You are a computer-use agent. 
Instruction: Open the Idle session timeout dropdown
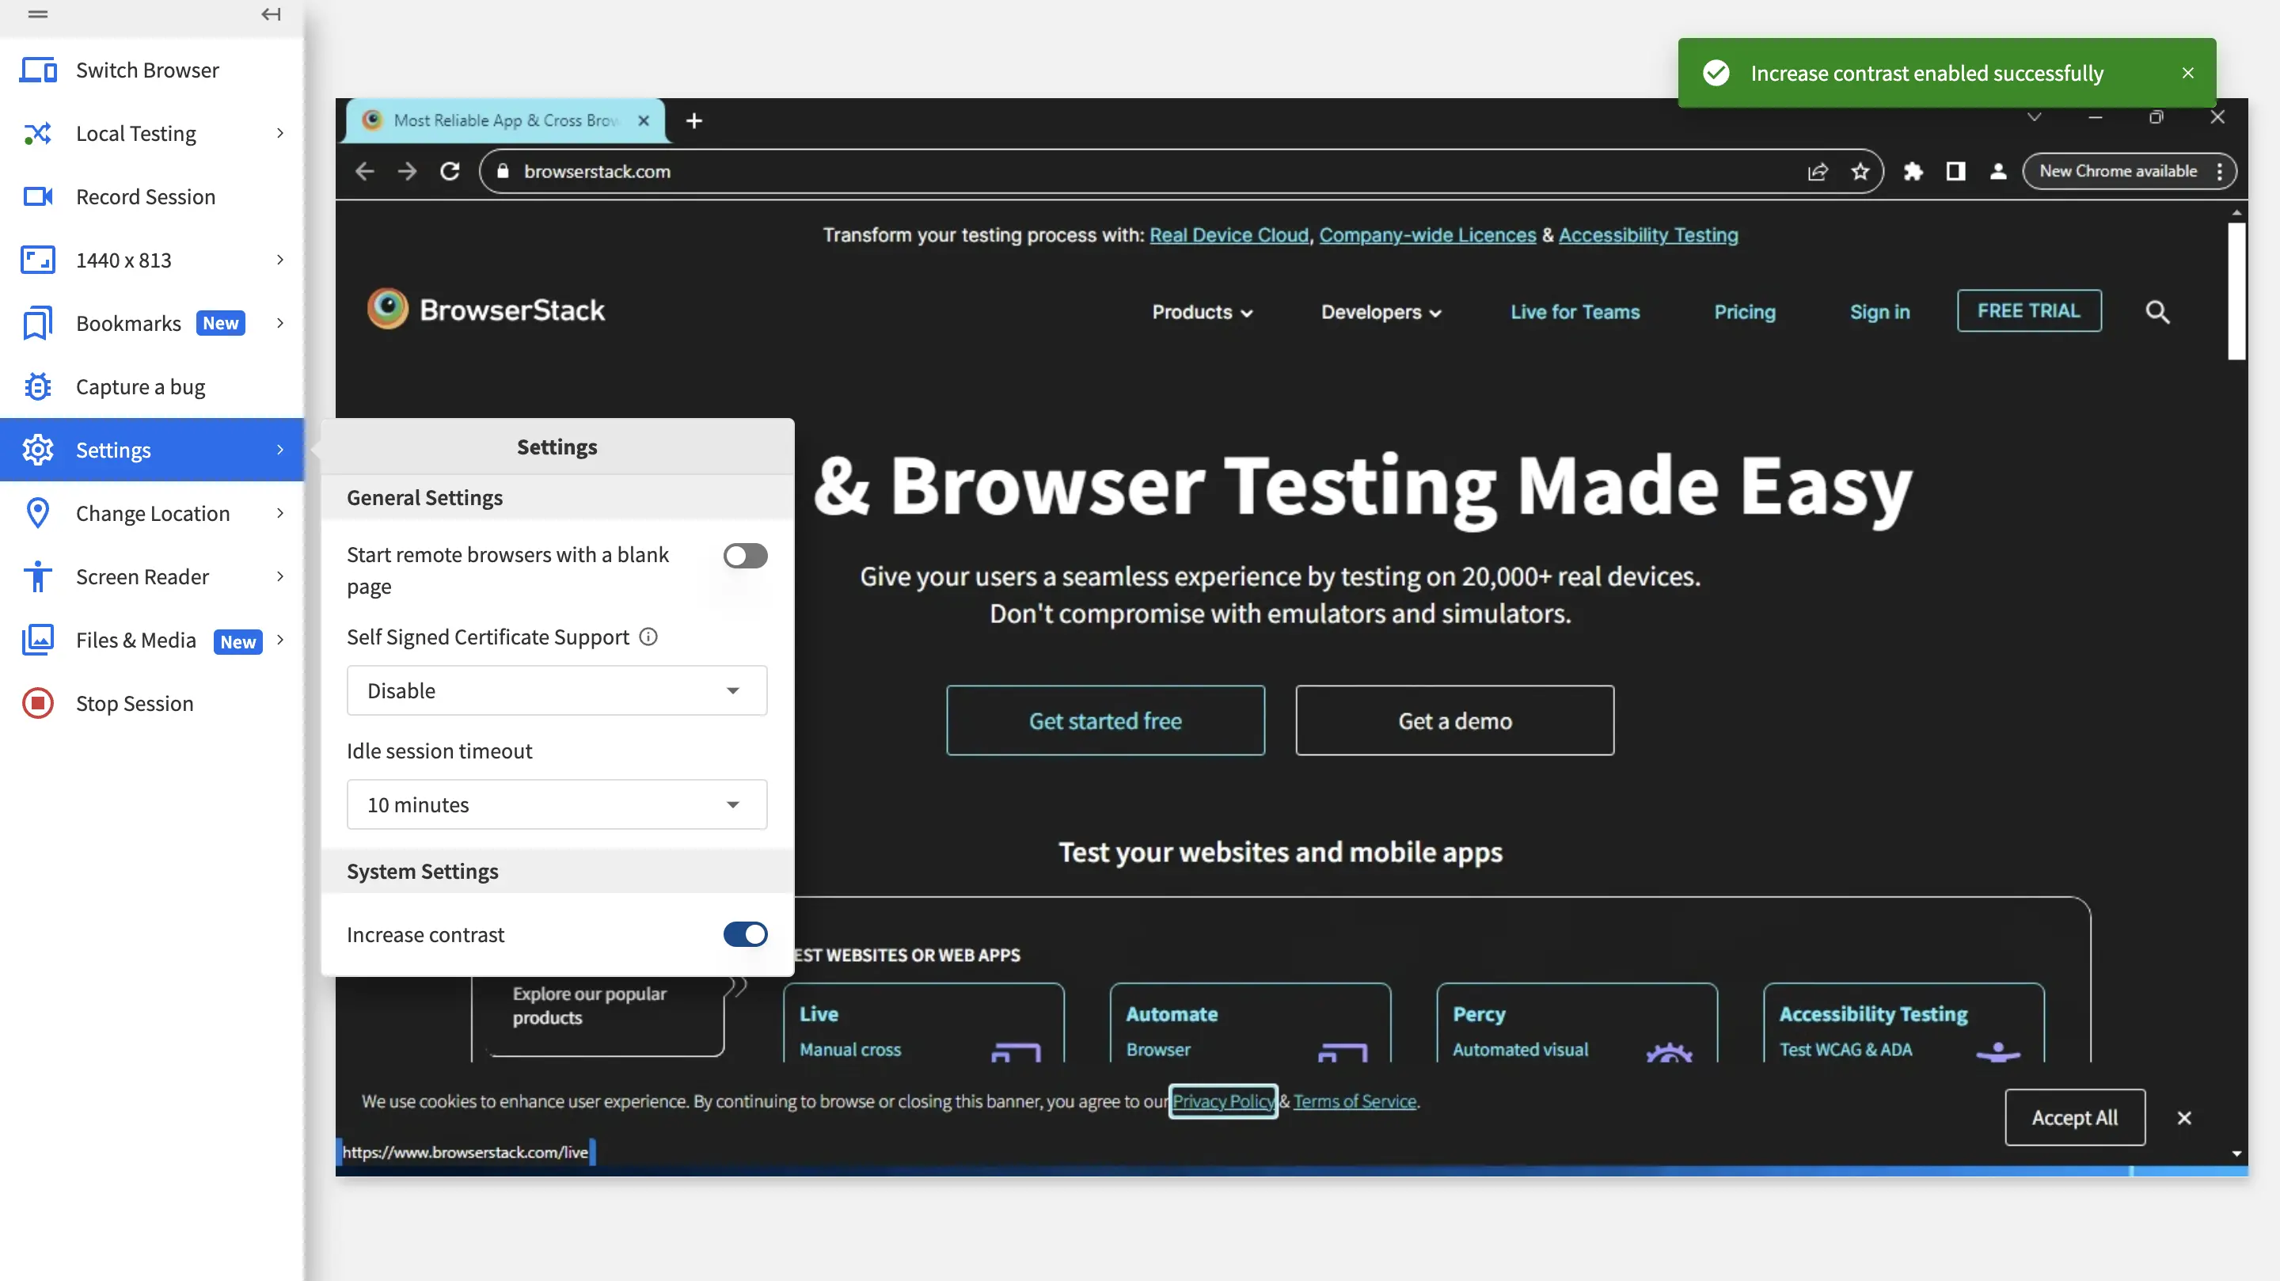[557, 804]
